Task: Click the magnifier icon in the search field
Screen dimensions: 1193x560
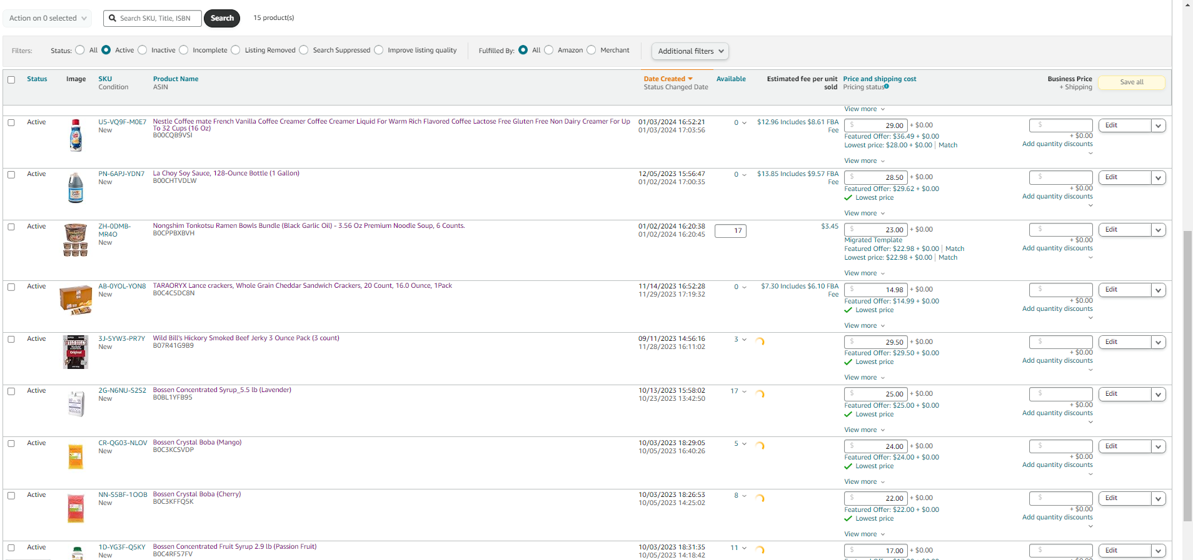Action: pyautogui.click(x=113, y=18)
